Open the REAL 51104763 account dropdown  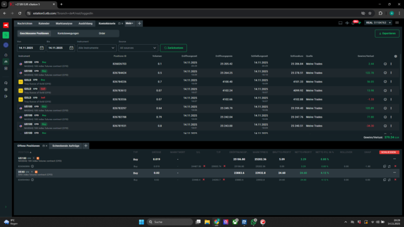[379, 22]
